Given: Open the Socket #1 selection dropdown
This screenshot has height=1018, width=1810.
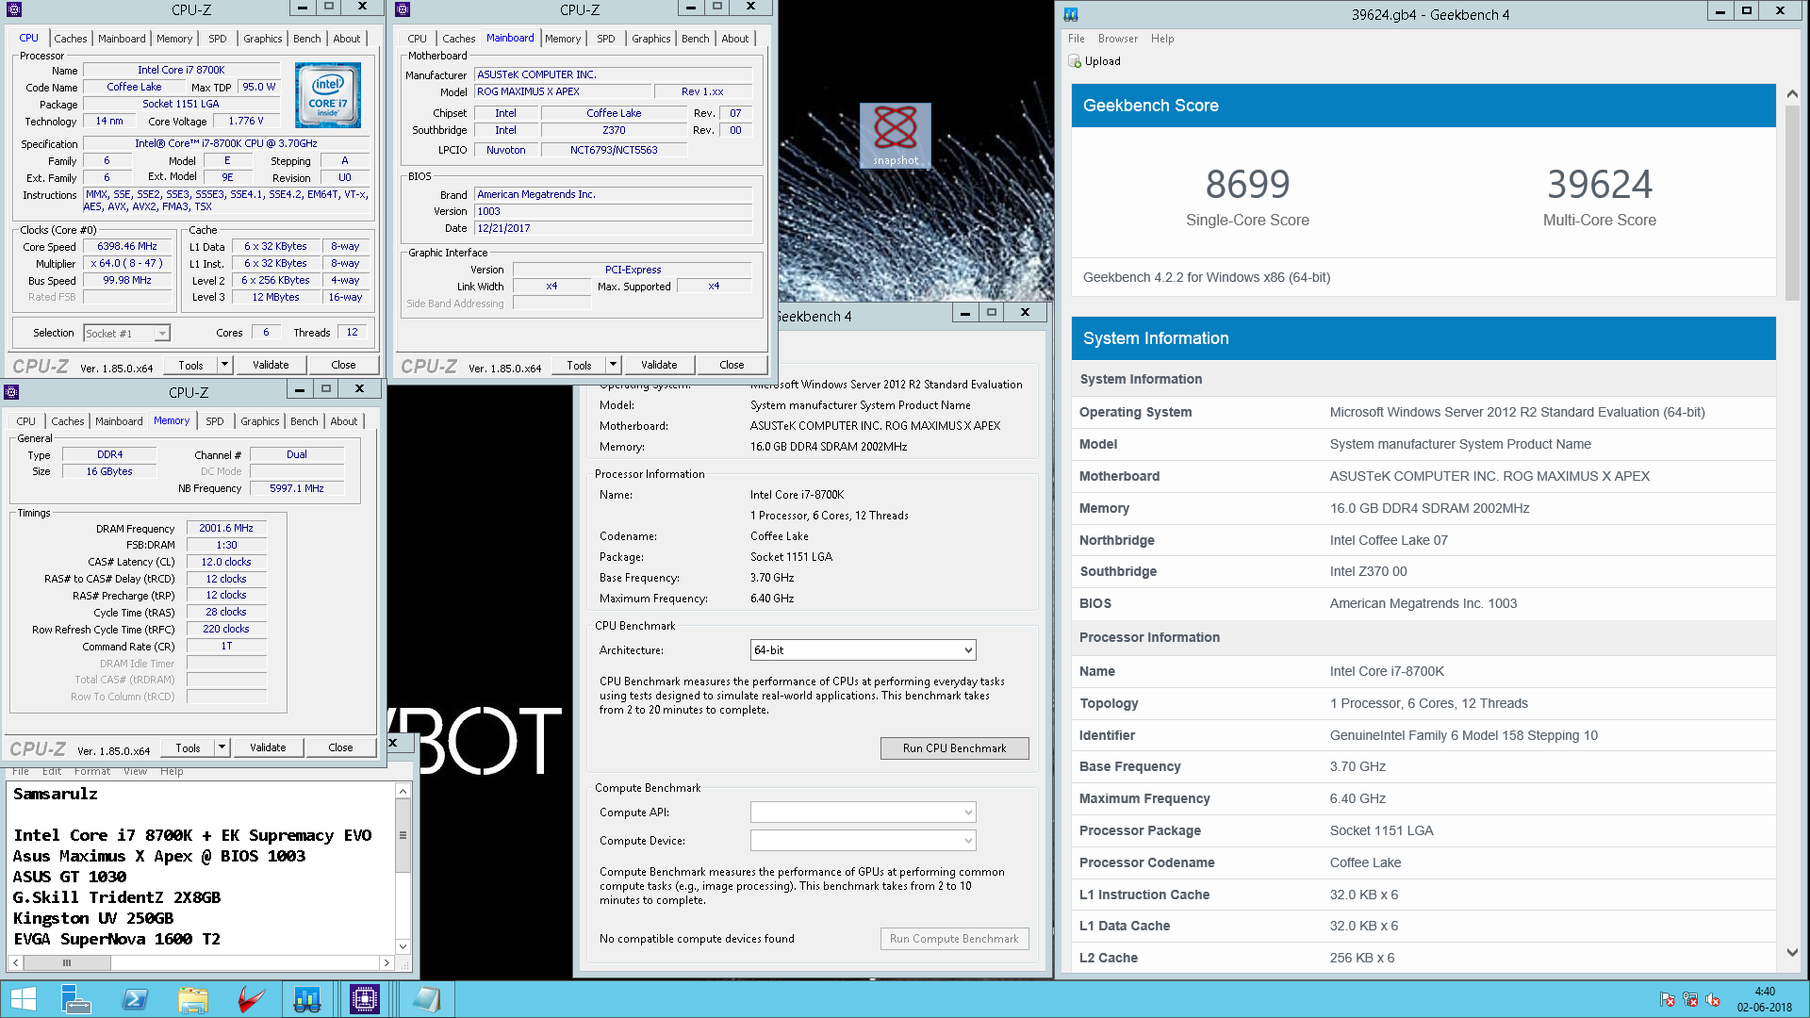Looking at the screenshot, I should (162, 334).
